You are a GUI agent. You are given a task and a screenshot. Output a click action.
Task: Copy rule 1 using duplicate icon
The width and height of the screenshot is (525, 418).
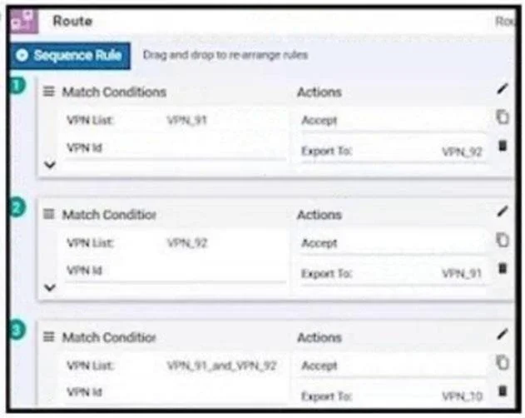click(x=503, y=117)
